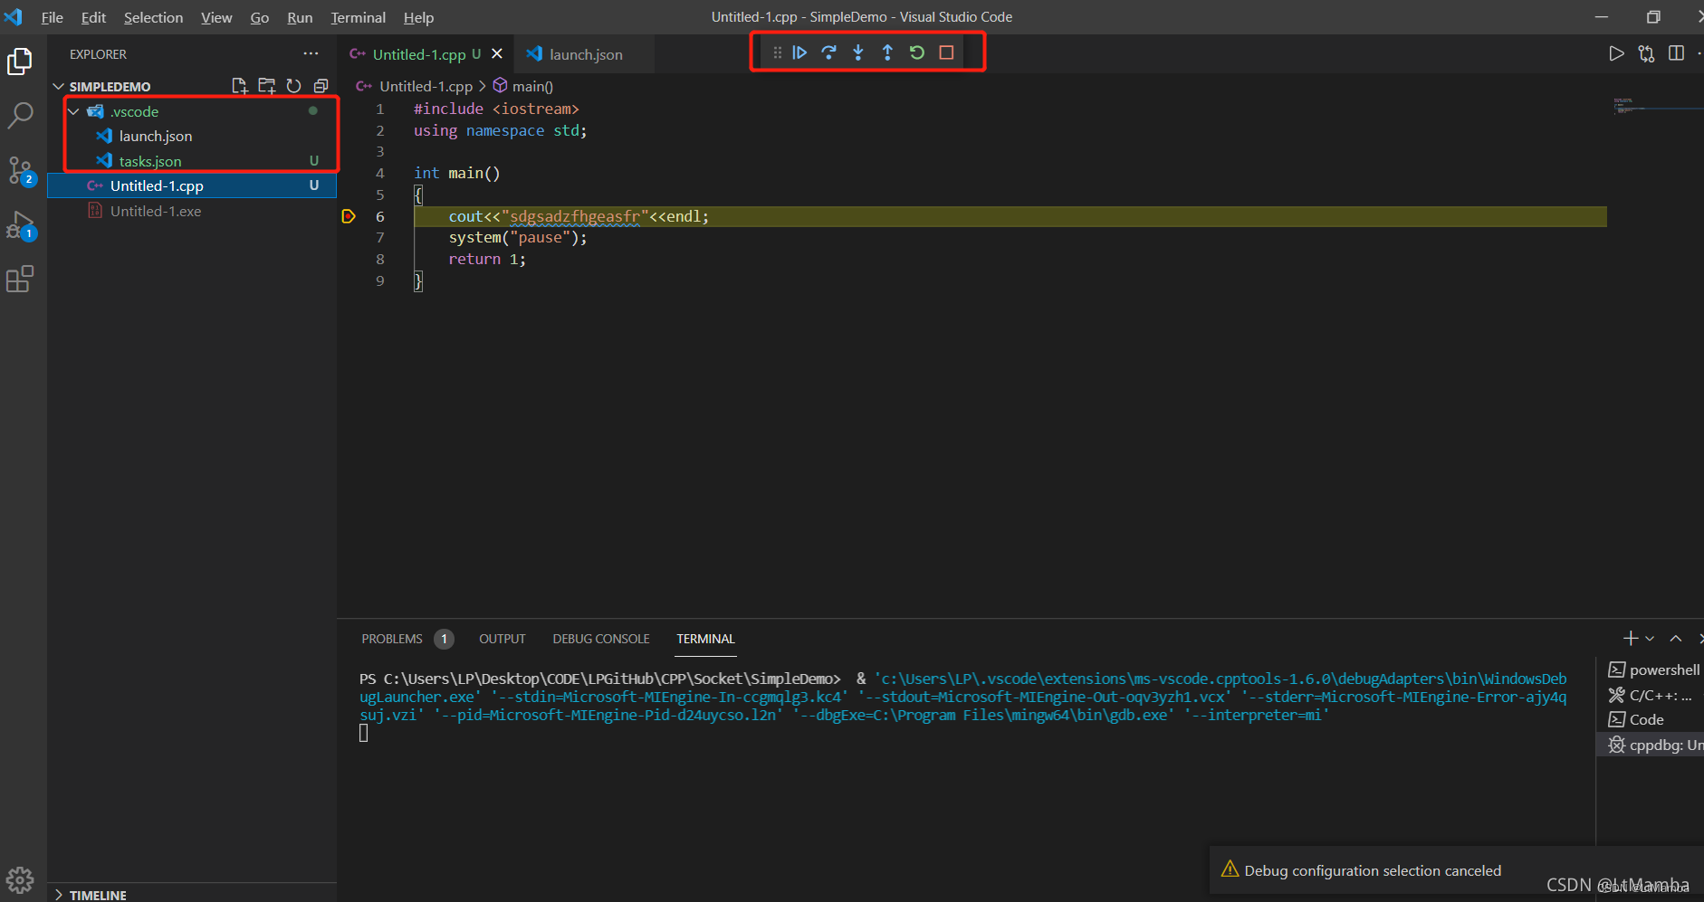Screen dimensions: 1704x902
Task: Maximize the bottom panel size
Action: (1676, 639)
